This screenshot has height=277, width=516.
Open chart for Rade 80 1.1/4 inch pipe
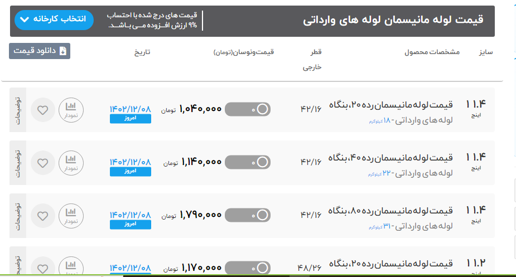coord(71,216)
